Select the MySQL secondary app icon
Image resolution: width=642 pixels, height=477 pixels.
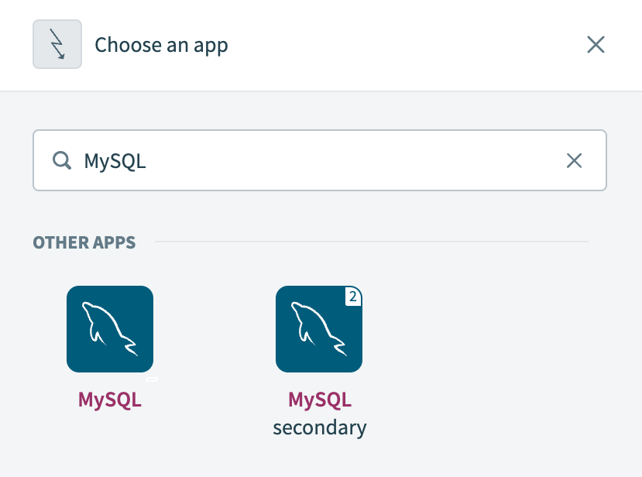[318, 328]
